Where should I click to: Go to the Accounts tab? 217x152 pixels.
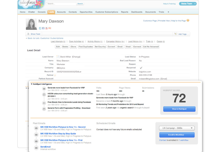point(61,12)
